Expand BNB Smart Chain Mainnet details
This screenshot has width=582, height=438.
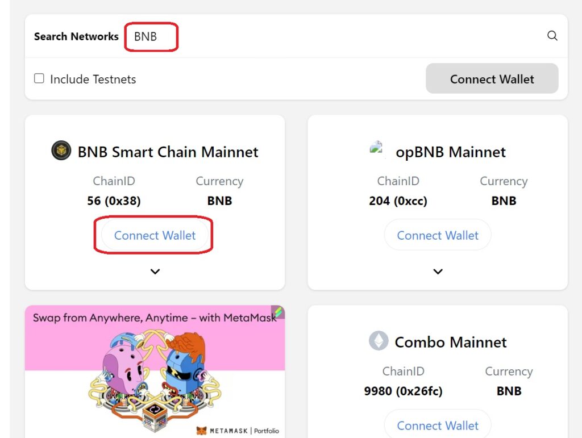155,272
